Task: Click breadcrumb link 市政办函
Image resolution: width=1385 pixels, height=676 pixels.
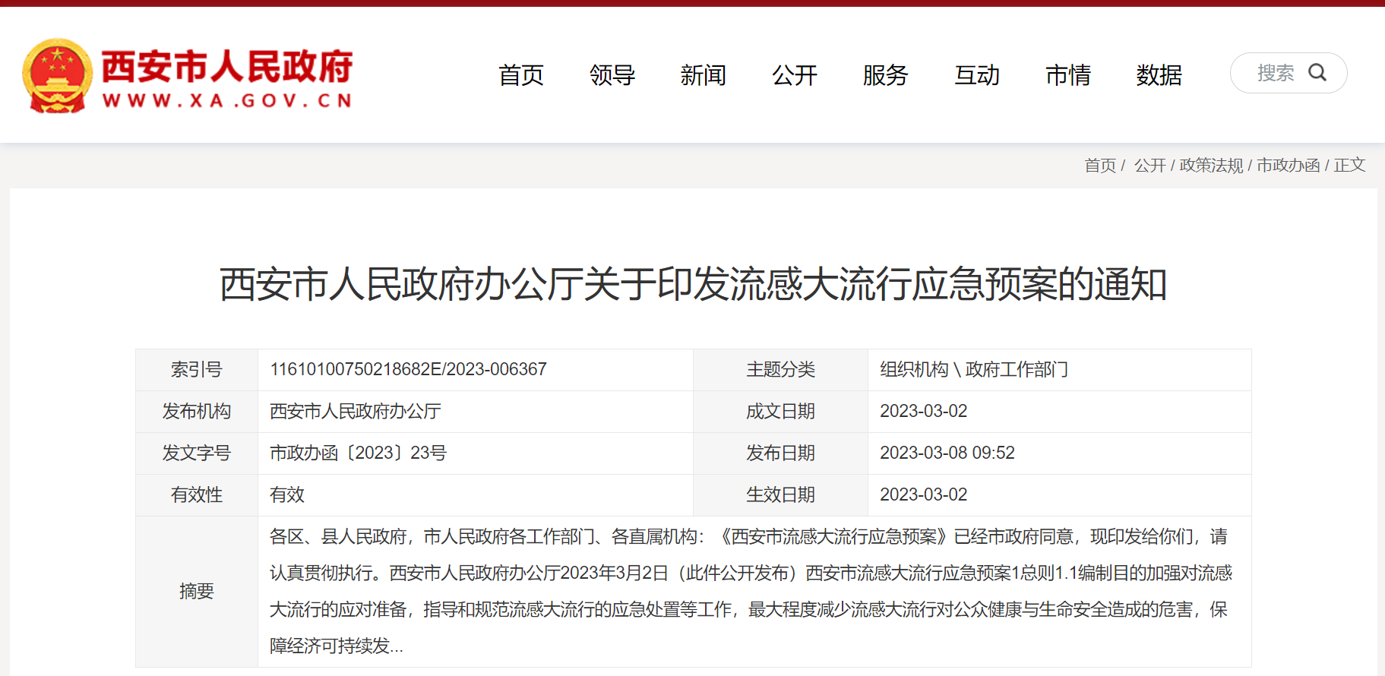Action: coord(1289,166)
